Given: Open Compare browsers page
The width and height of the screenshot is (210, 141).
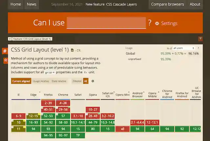Looking at the screenshot, I should click(x=167, y=4).
